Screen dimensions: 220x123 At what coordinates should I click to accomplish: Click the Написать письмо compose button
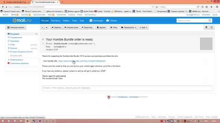coord(16,27)
